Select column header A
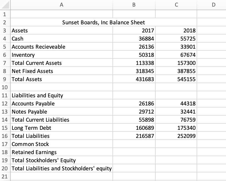226x181 pixels. pyautogui.click(x=61, y=5)
